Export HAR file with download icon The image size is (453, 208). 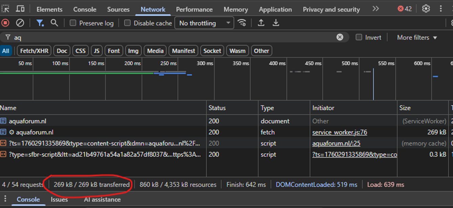point(276,23)
